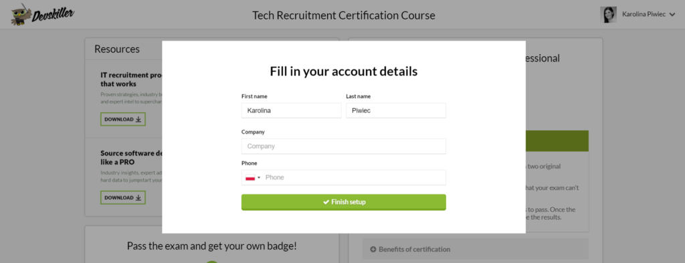Expand the Benefits of certification section
Viewport: 685px width, 263px height.
476,250
